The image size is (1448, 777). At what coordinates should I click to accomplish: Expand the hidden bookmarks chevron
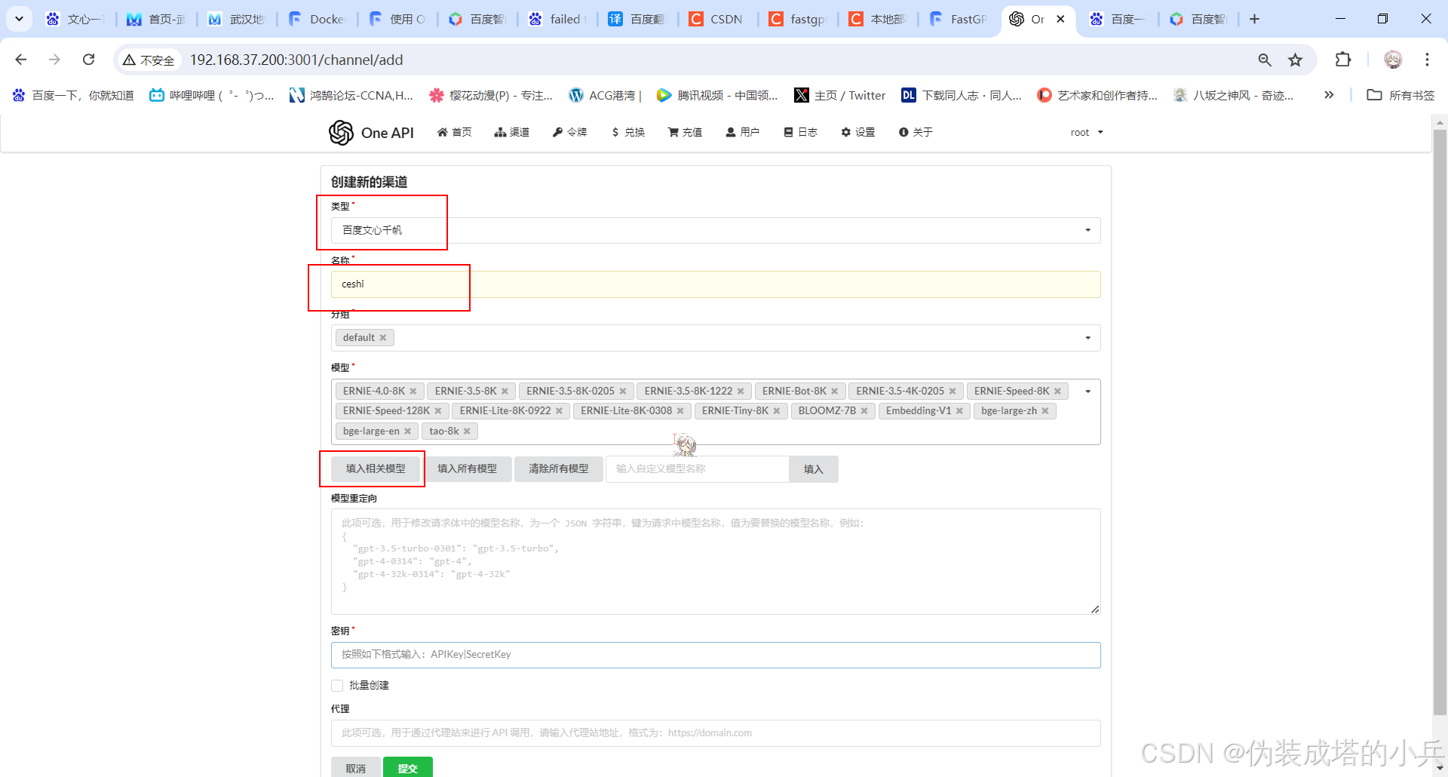[x=1329, y=95]
